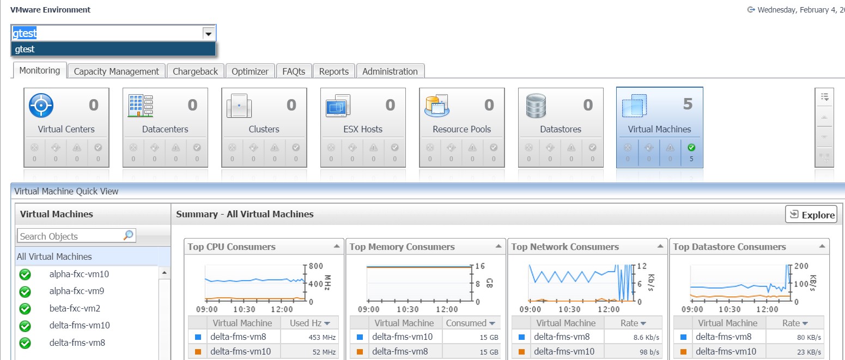Choose gtest from the dropdown list

pos(113,49)
